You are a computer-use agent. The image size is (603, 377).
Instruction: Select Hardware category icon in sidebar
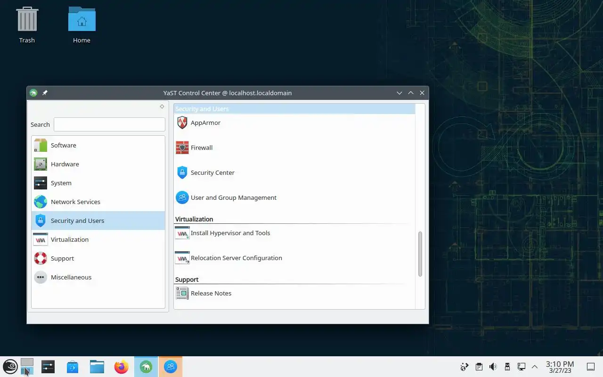[x=41, y=164]
